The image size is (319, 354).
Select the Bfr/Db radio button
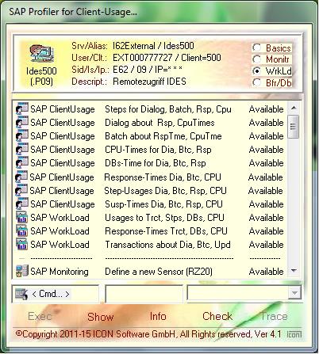256,82
